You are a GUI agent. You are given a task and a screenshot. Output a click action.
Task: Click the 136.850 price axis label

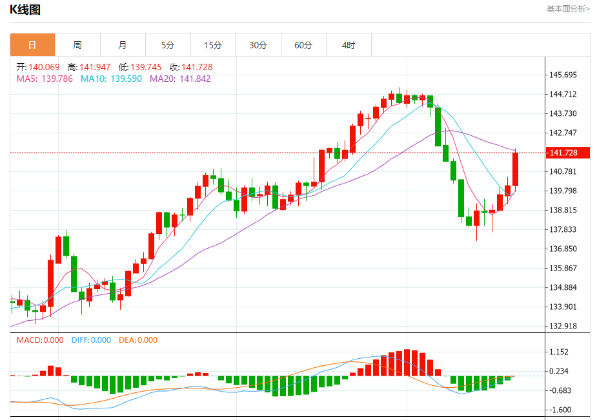tap(563, 249)
